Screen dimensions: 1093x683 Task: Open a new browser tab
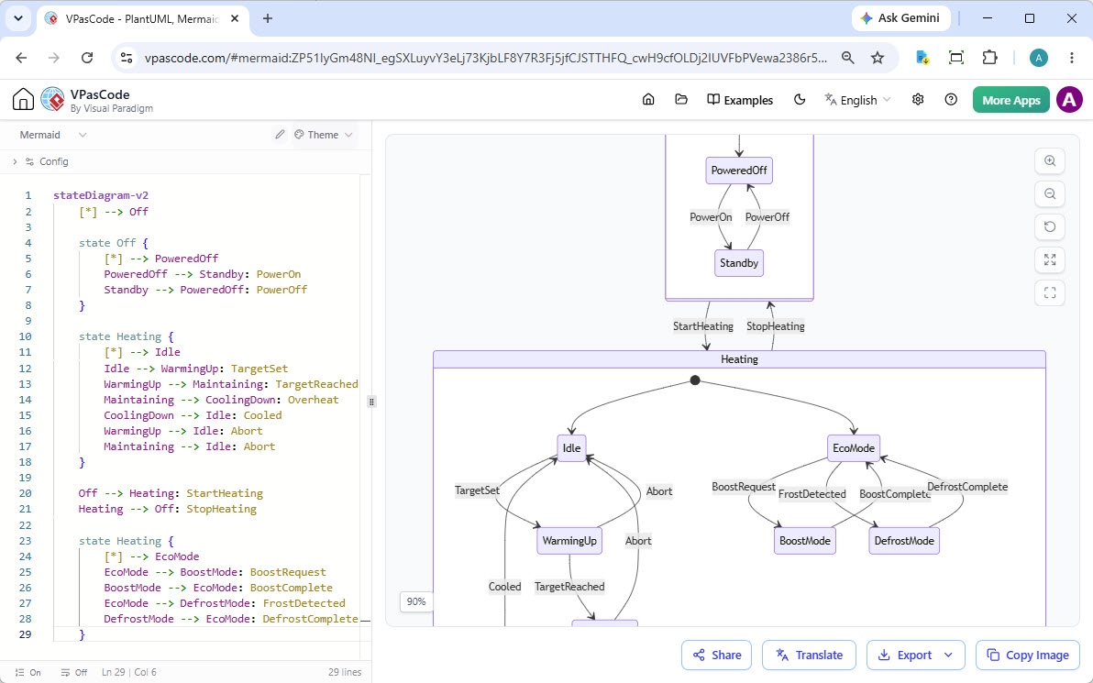click(x=268, y=19)
